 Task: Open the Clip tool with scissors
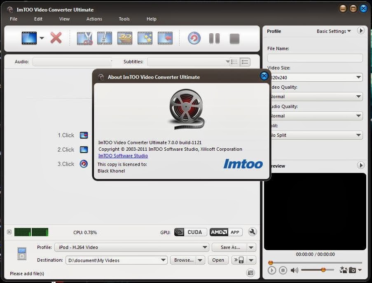(x=85, y=38)
